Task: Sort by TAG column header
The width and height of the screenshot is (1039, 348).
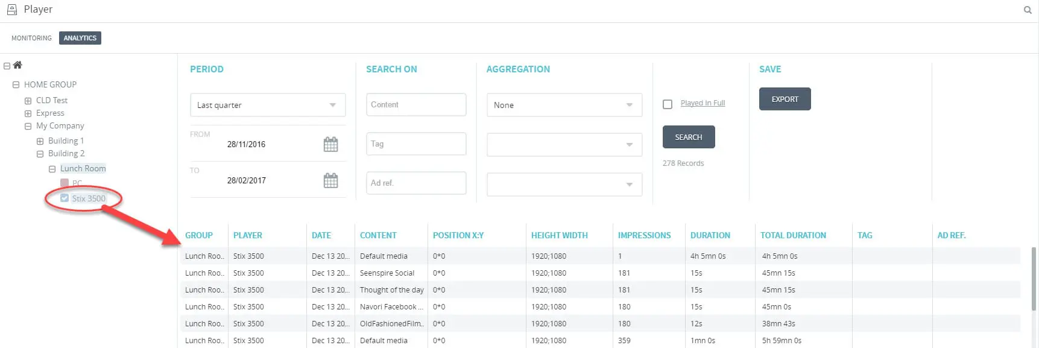Action: click(865, 235)
